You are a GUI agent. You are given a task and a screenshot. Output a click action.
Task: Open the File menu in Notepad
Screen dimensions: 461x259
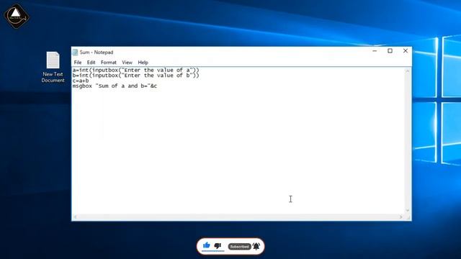[x=78, y=63]
